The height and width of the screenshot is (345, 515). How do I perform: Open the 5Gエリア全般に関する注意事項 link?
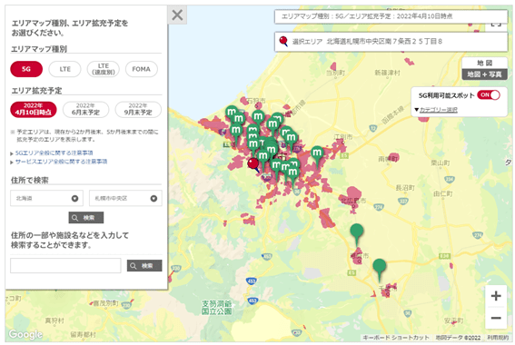pos(54,153)
